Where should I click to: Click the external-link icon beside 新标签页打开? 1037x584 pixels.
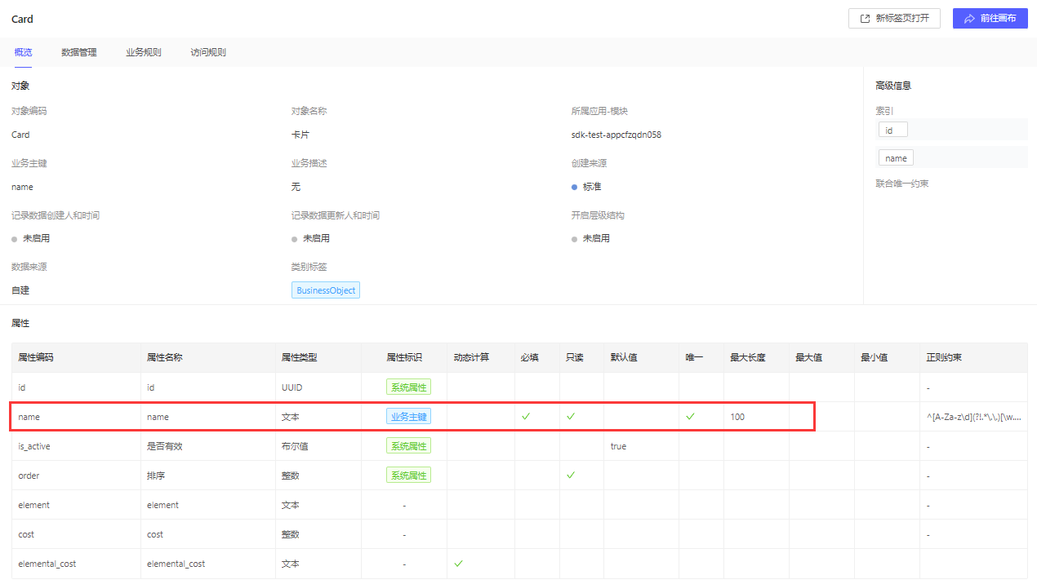pos(865,18)
